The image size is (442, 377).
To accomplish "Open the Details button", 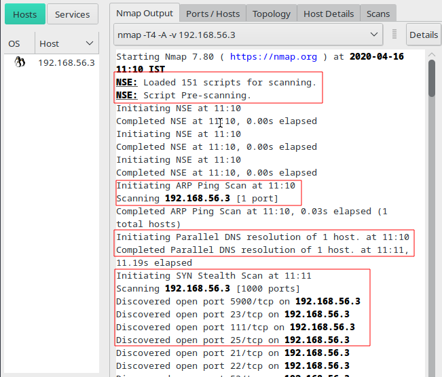I will coord(424,35).
